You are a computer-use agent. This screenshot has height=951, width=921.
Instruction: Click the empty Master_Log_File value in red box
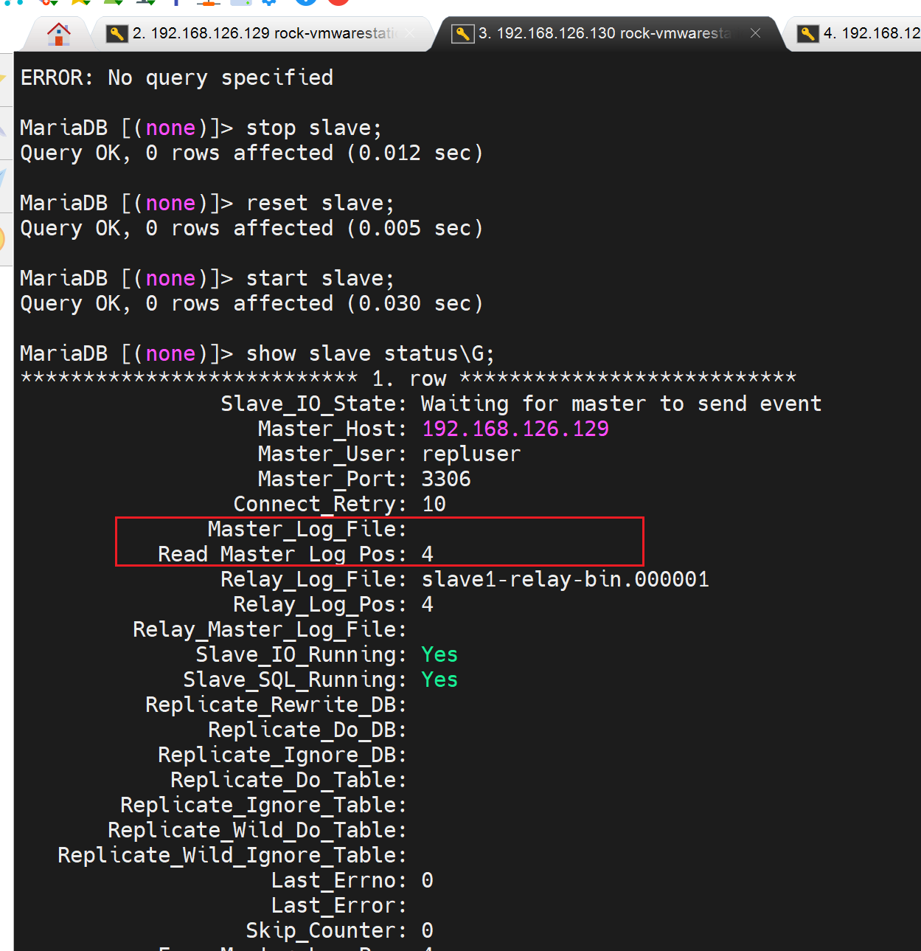(516, 530)
